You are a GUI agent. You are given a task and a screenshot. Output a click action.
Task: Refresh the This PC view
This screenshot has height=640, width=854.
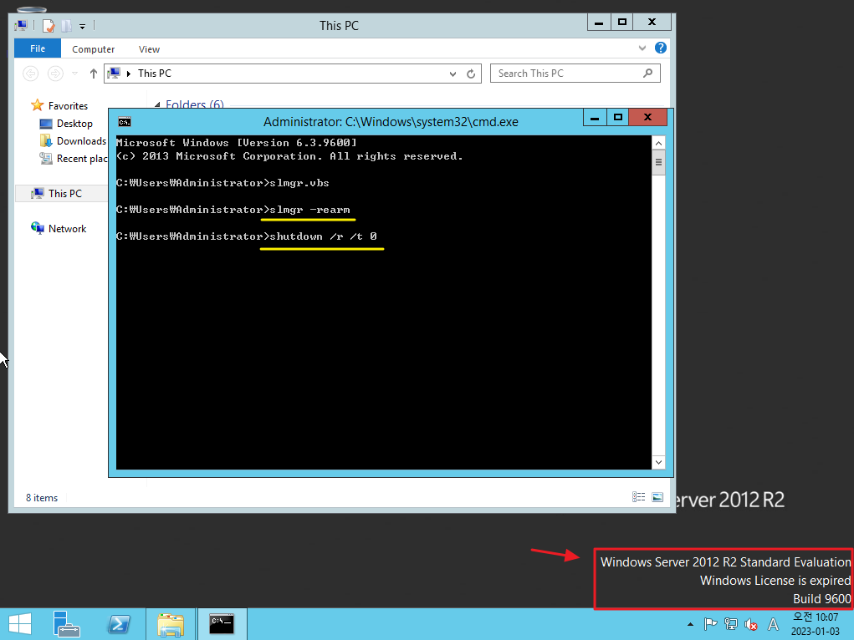tap(471, 74)
